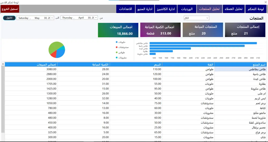The width and height of the screenshot is (268, 142).
Task: Sort by السعر column header
Action: click(136, 64)
